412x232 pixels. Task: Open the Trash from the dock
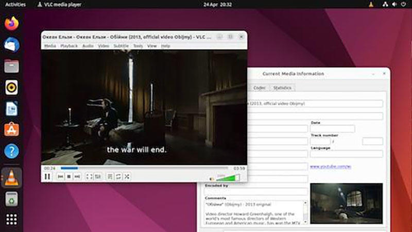pos(11,199)
